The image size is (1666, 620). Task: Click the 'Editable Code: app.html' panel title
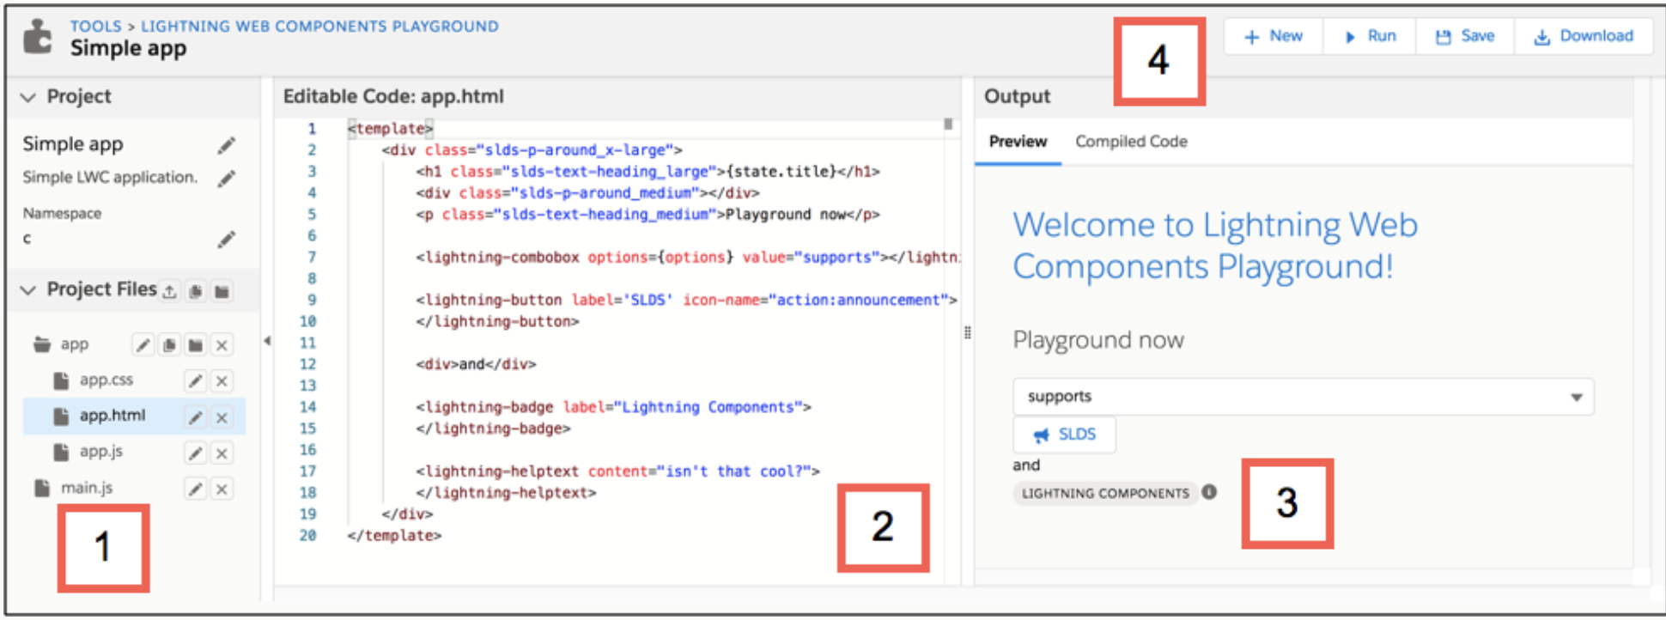tap(393, 96)
